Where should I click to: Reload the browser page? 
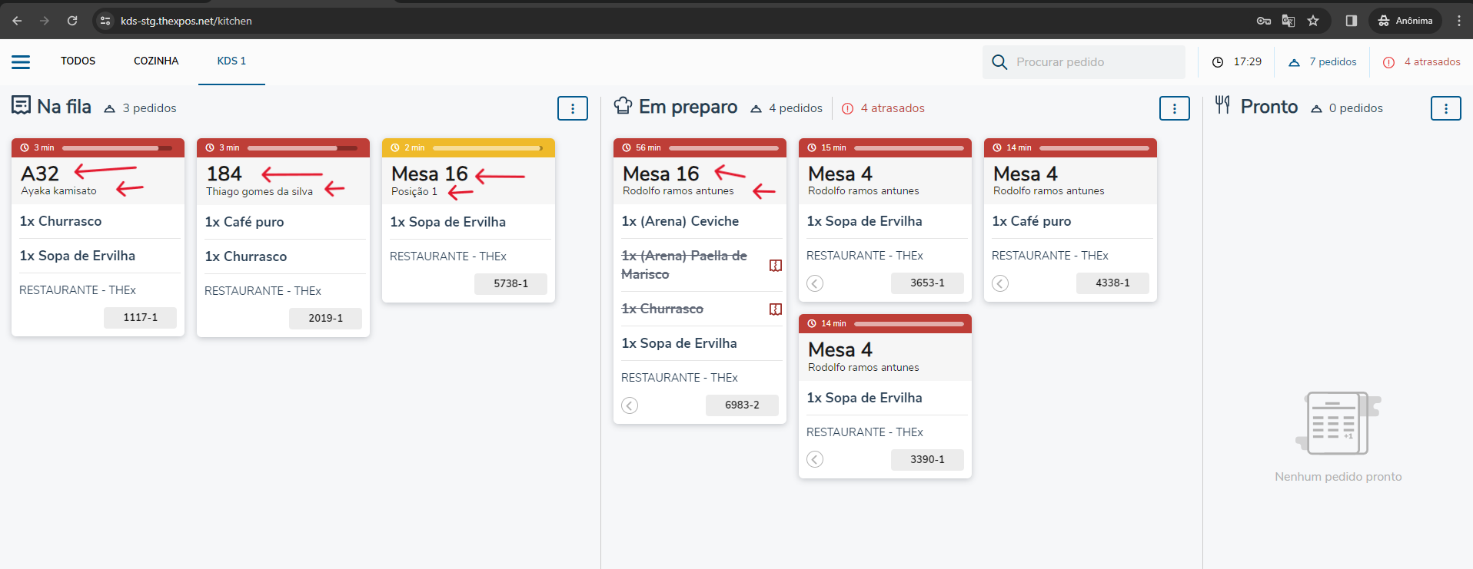[72, 21]
